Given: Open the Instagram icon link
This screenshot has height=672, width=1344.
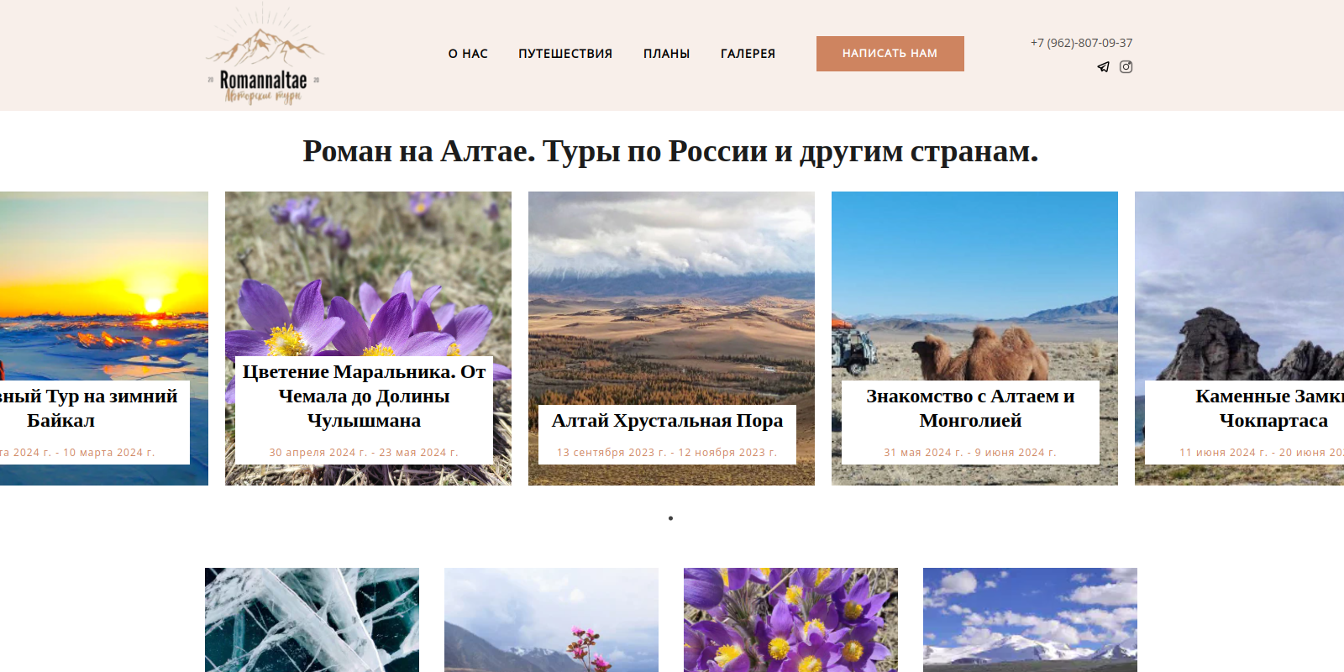Looking at the screenshot, I should click(1126, 67).
